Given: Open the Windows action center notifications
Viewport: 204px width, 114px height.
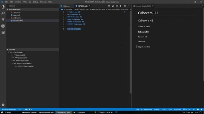Looking at the screenshot, I should click(200, 112).
